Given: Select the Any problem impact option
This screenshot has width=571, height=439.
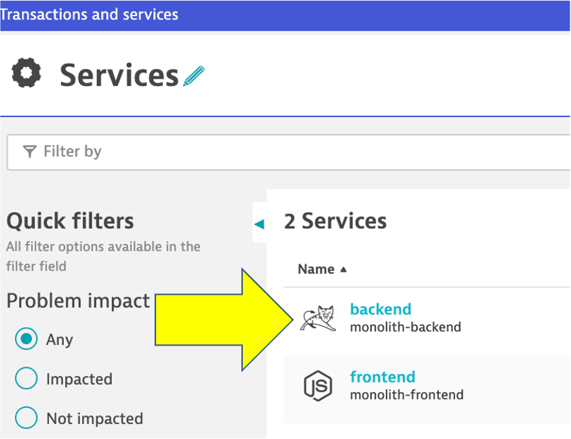Looking at the screenshot, I should (x=26, y=339).
